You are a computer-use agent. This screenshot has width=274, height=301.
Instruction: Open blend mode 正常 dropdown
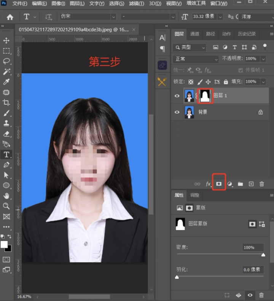196,59
